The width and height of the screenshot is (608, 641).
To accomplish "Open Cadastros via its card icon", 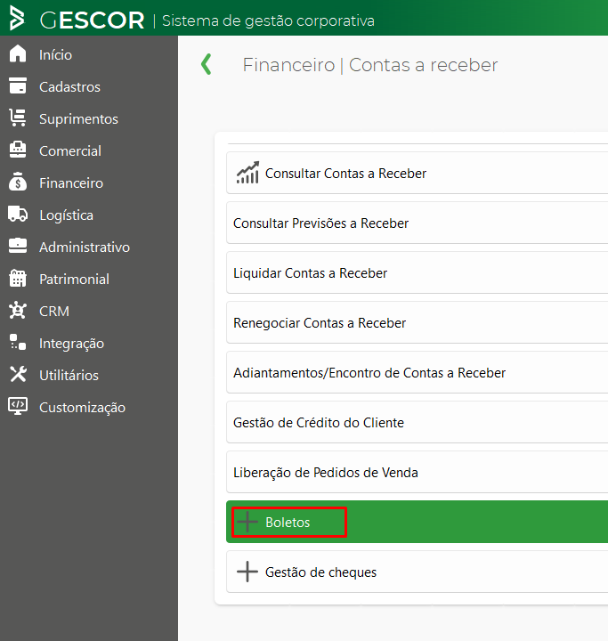I will [x=18, y=86].
